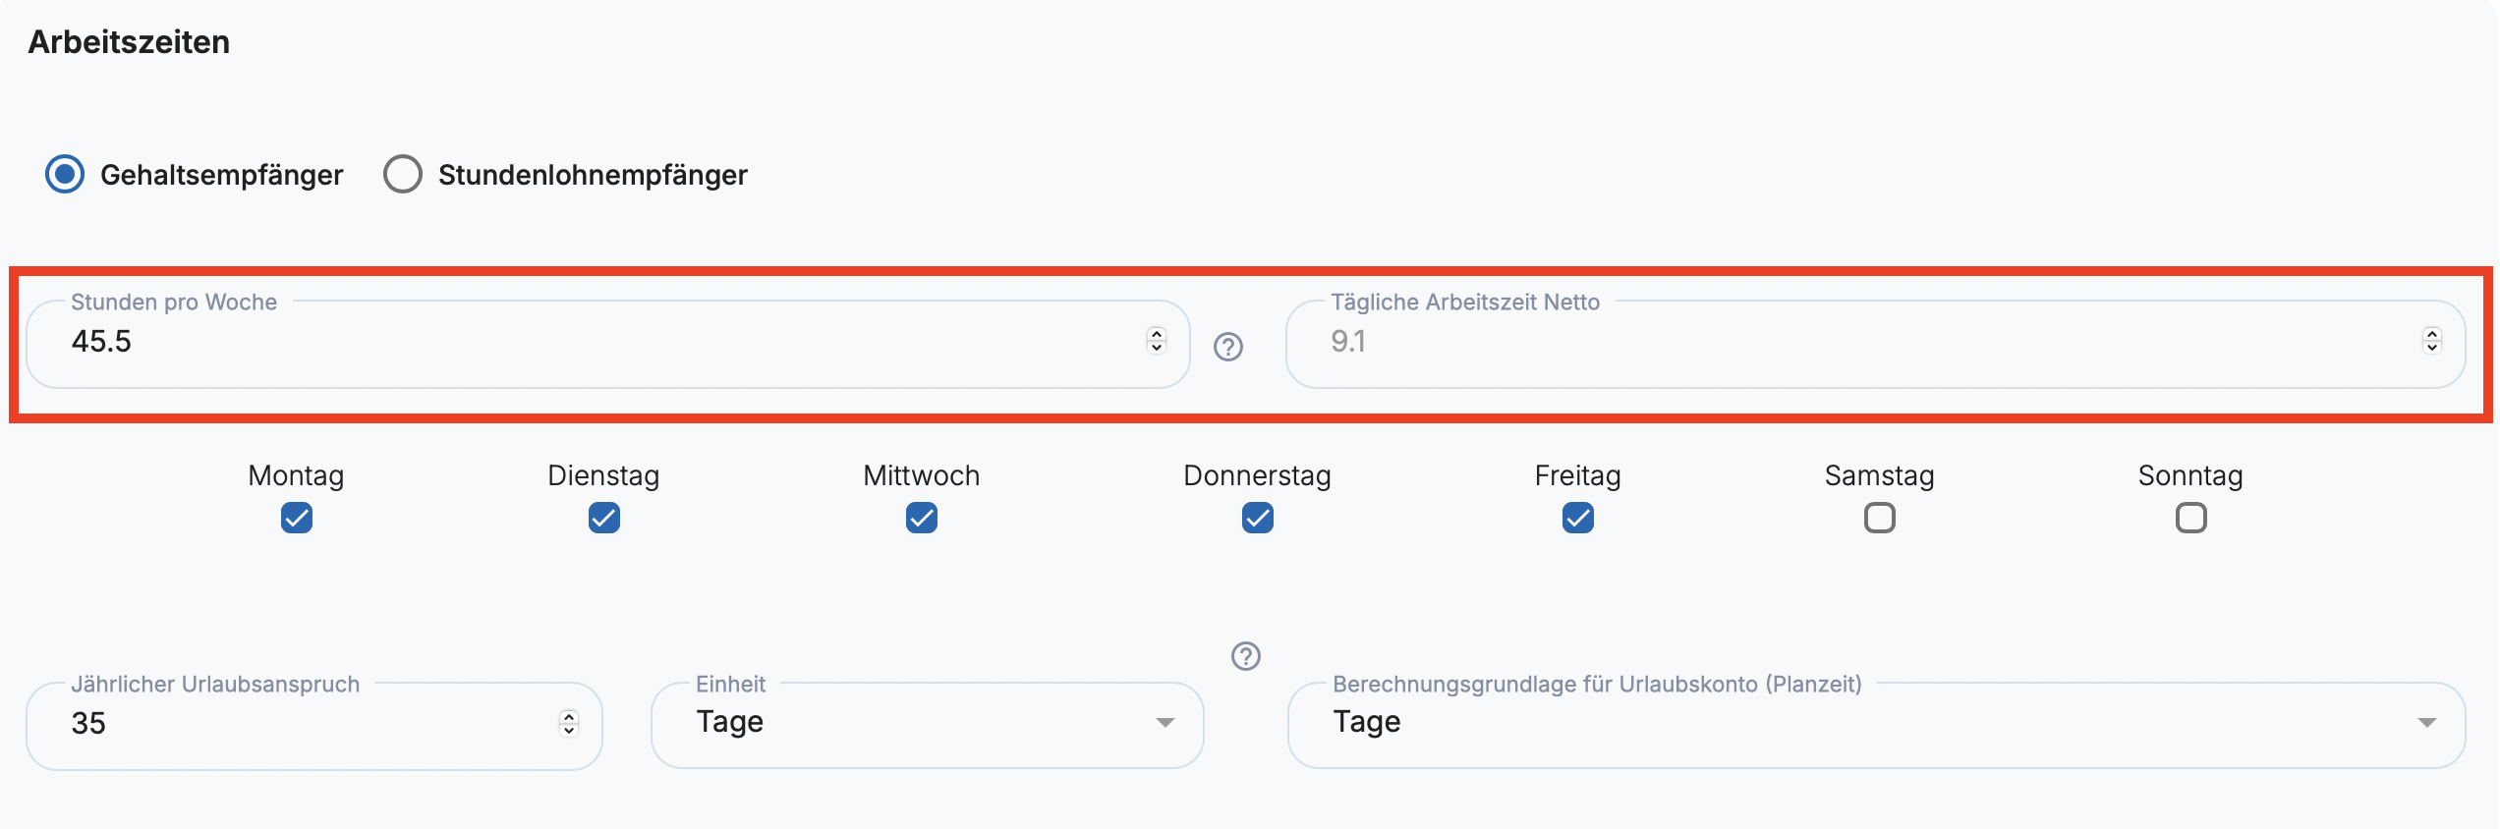Select Stundenlohnempfänger radio button

403,175
